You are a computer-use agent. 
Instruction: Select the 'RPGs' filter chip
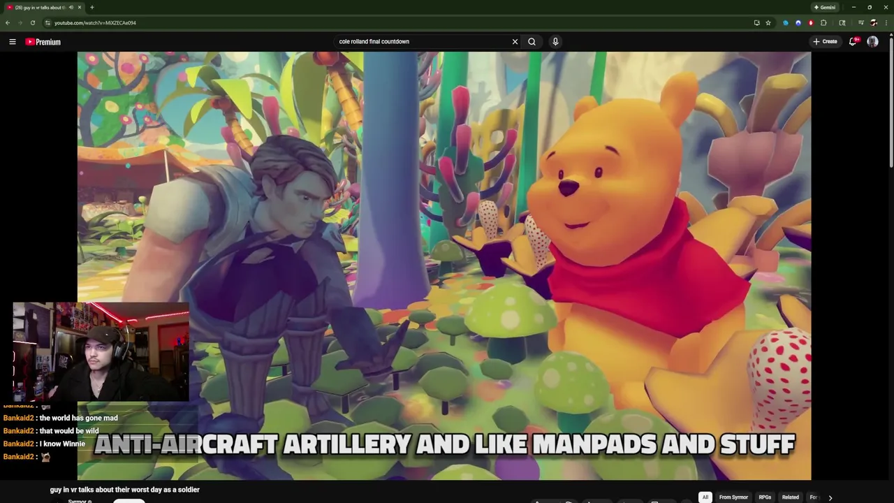(x=765, y=497)
